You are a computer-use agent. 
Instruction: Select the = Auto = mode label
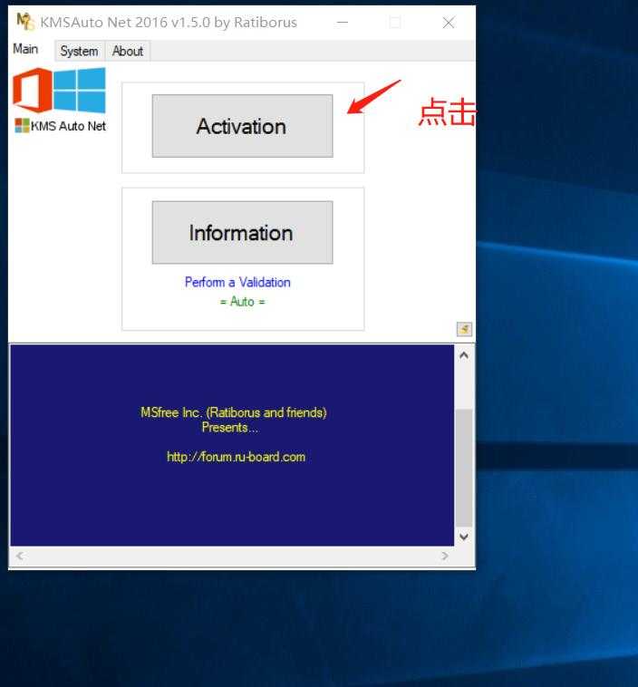pos(242,302)
